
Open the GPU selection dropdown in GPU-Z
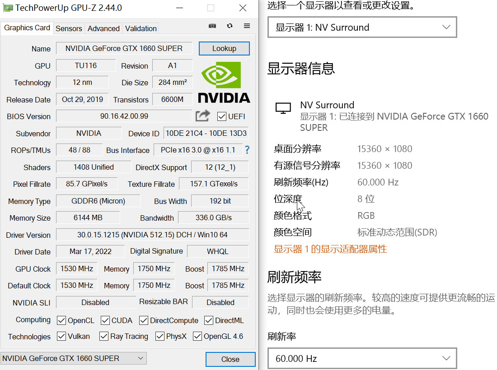(x=74, y=358)
